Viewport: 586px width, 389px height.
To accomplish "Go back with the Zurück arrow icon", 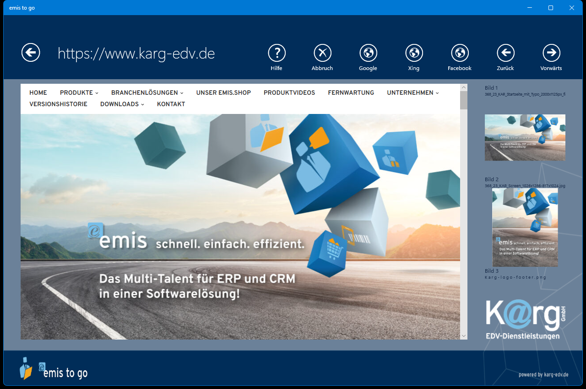I will (x=505, y=53).
